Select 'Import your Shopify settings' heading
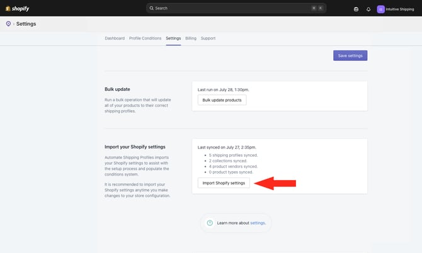Screen dimensions: 422x253 coord(135,147)
